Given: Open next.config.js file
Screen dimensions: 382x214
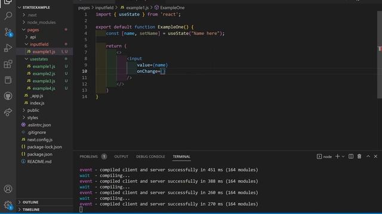Looking at the screenshot, I should [x=45, y=140].
